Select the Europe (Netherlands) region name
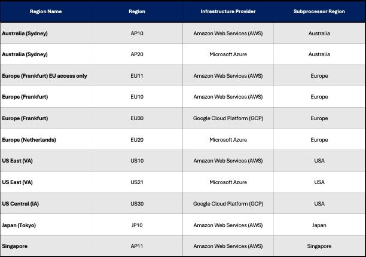 (x=29, y=140)
